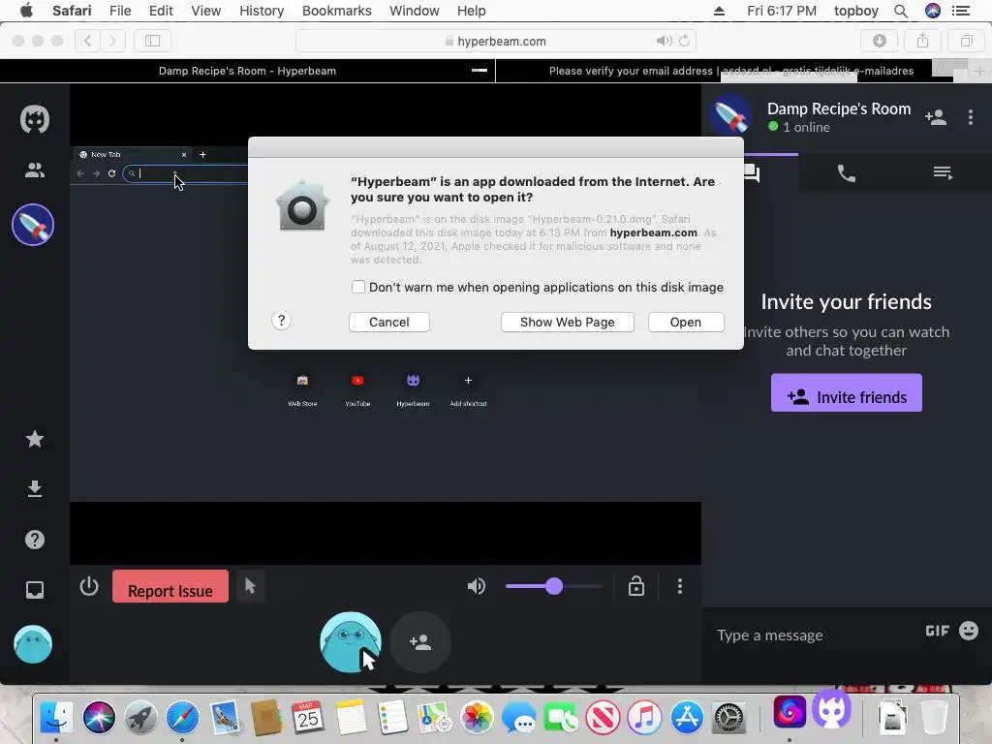
Task: Click the Safari share toolbar button
Action: click(922, 41)
